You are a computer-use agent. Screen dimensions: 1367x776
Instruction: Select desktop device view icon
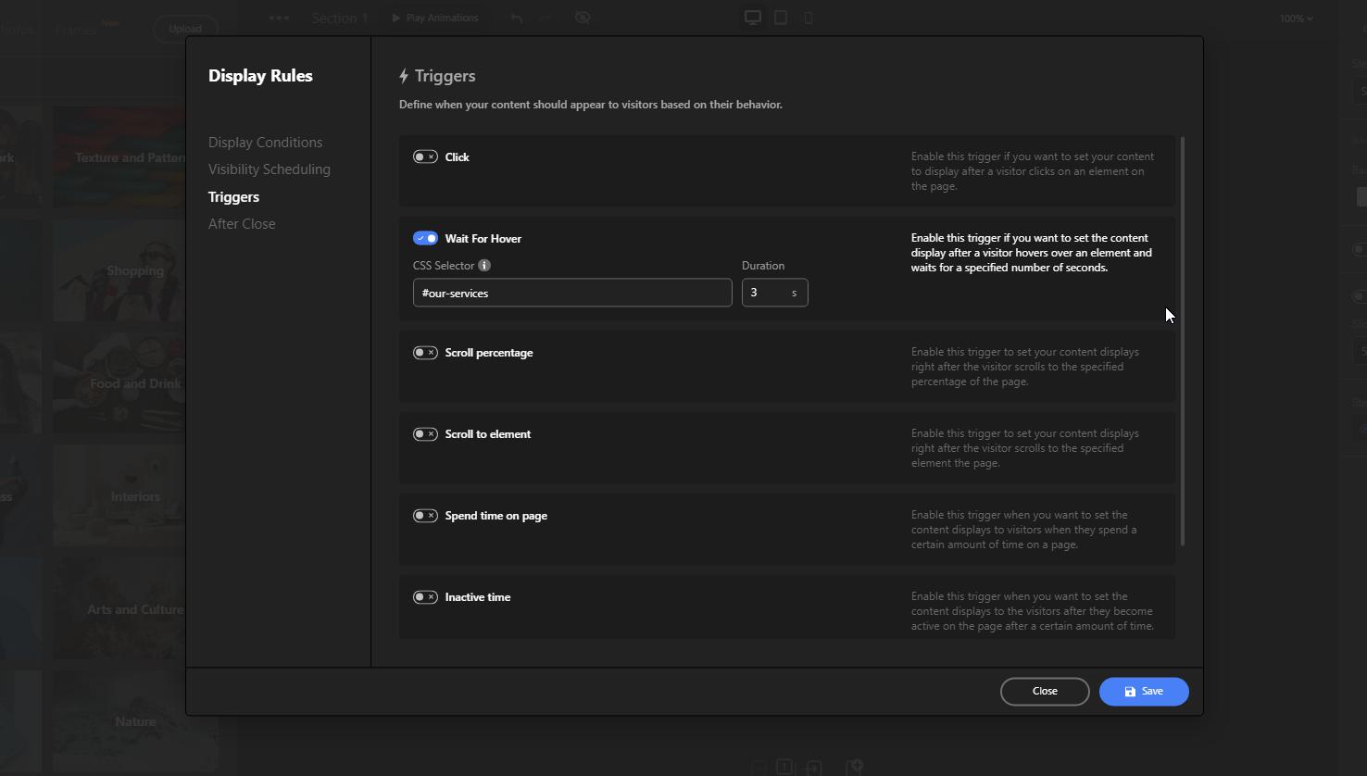[x=753, y=18]
